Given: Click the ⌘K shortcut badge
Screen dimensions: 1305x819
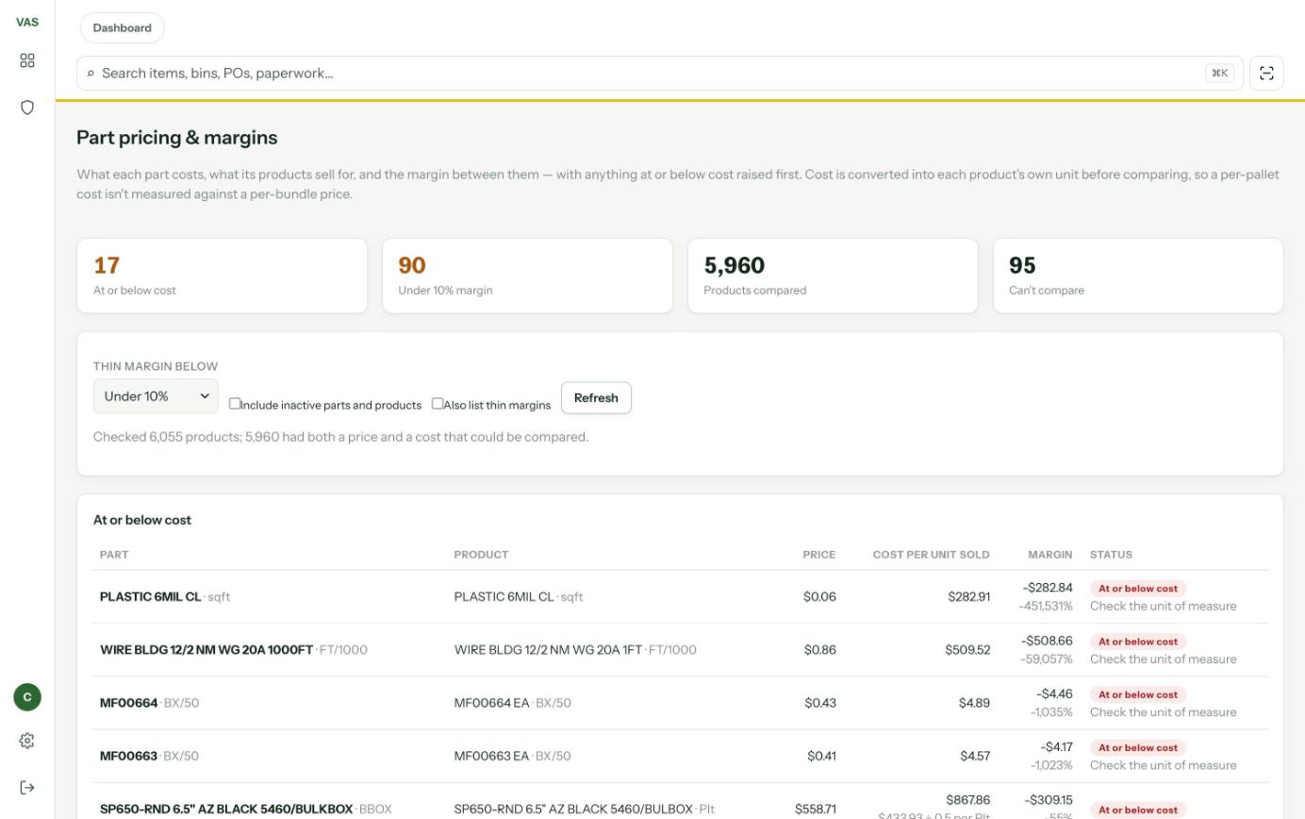Looking at the screenshot, I should [x=1220, y=74].
